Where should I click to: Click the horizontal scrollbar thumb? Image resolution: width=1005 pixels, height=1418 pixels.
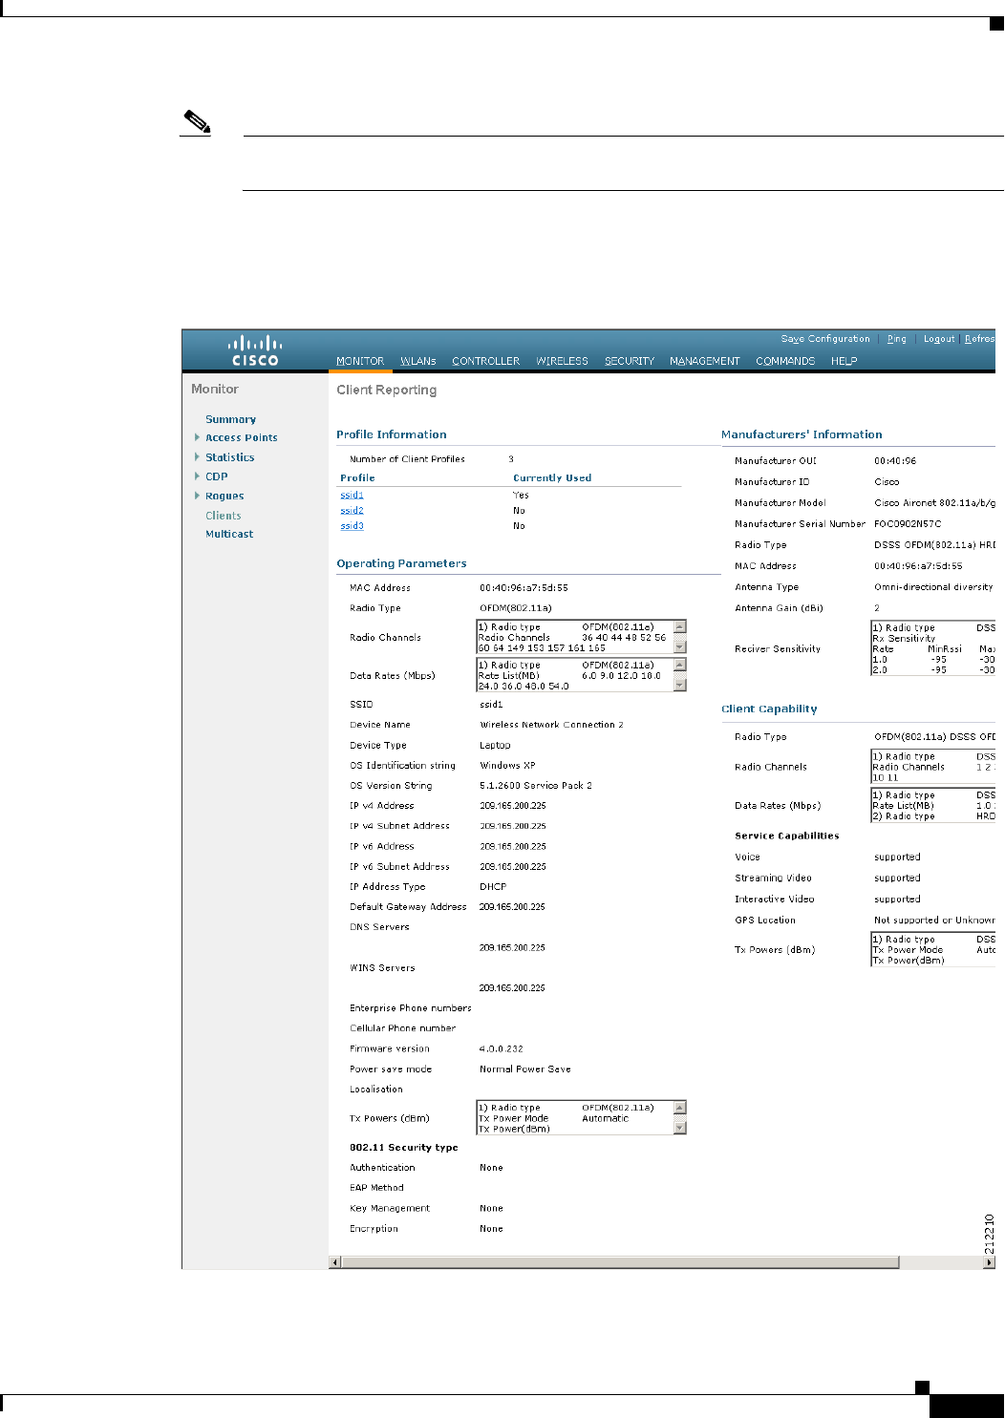pos(620,1262)
